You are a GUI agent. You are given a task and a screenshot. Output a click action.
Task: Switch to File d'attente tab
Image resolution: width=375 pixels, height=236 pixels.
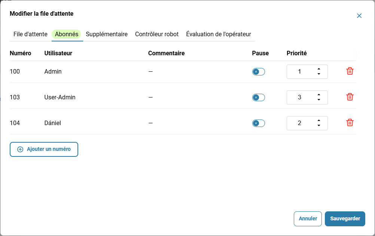click(30, 34)
